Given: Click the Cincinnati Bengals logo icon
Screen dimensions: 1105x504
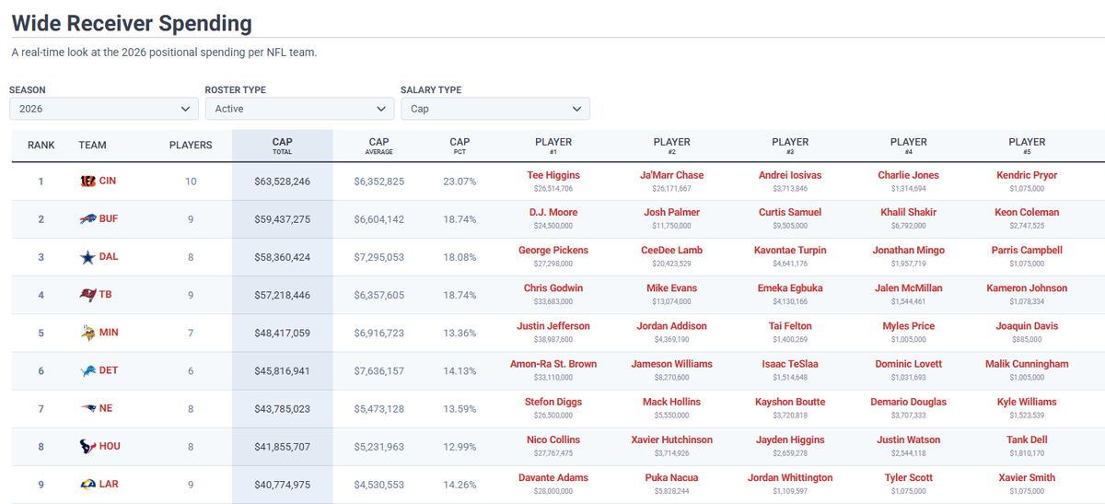Looking at the screenshot, I should click(x=87, y=182).
